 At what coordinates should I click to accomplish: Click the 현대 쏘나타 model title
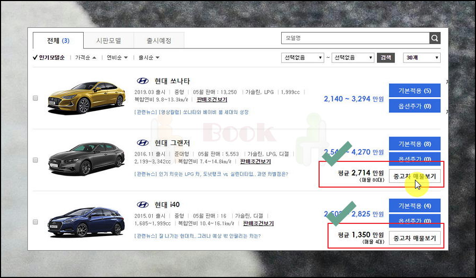(x=172, y=81)
